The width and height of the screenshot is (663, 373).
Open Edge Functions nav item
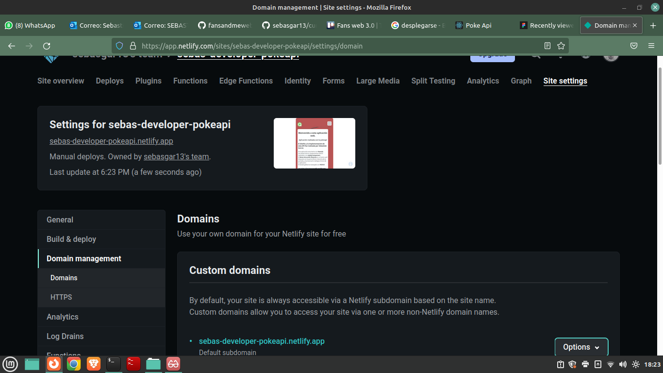click(246, 81)
